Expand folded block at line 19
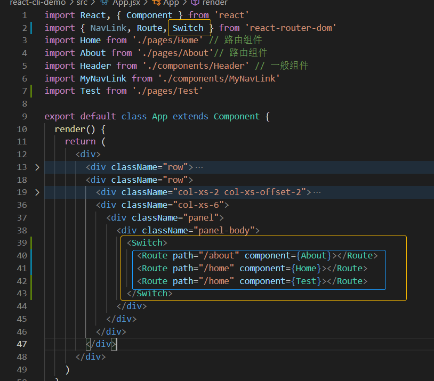This screenshot has width=434, height=381. click(x=37, y=192)
